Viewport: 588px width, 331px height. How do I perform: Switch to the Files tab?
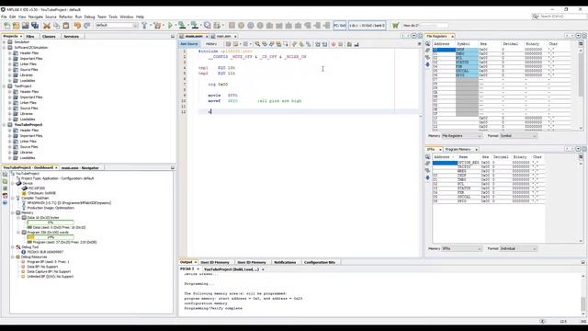click(30, 37)
